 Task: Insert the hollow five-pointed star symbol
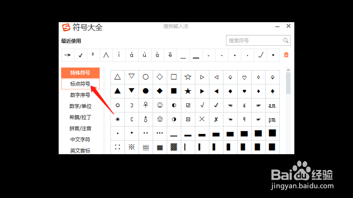[x=188, y=77]
